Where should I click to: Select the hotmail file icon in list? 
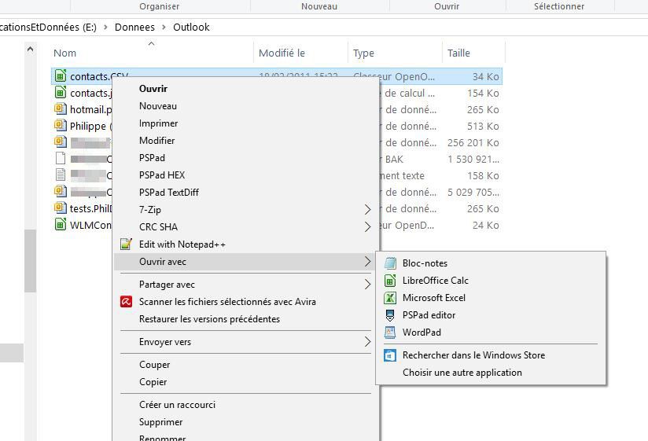[x=61, y=110]
